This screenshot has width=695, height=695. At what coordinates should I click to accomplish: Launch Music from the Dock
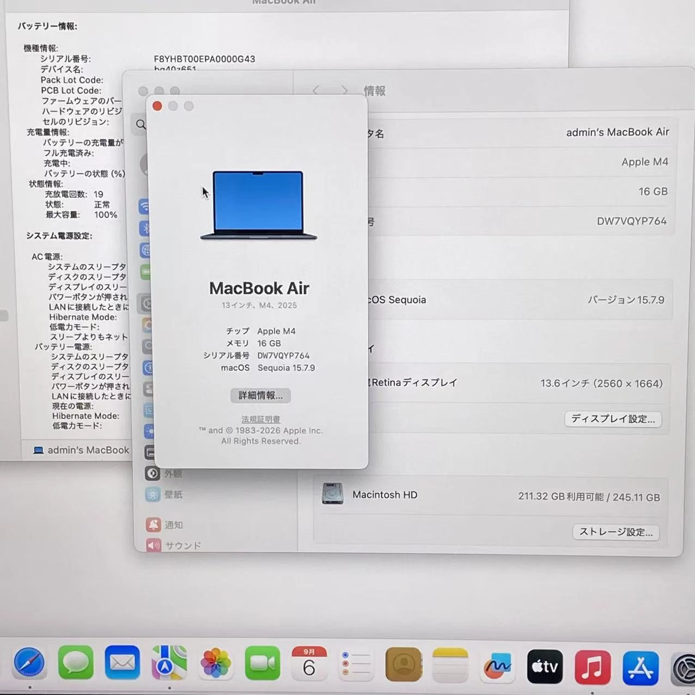point(592,667)
